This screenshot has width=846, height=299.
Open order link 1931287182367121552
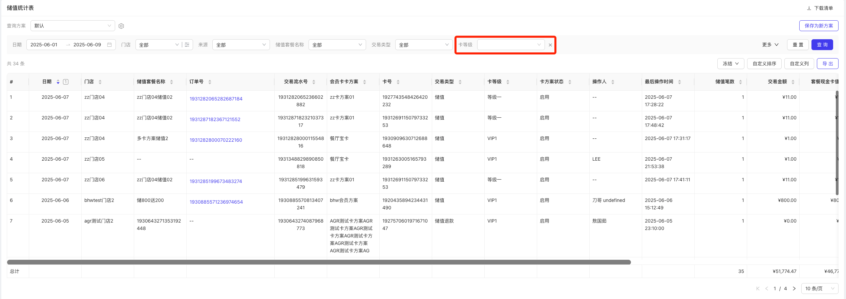215,119
